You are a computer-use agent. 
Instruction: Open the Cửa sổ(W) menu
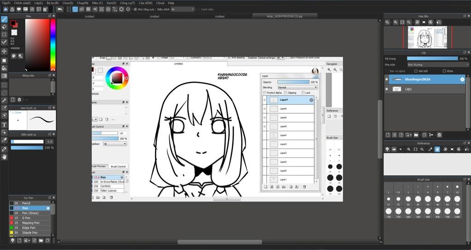(145, 3)
